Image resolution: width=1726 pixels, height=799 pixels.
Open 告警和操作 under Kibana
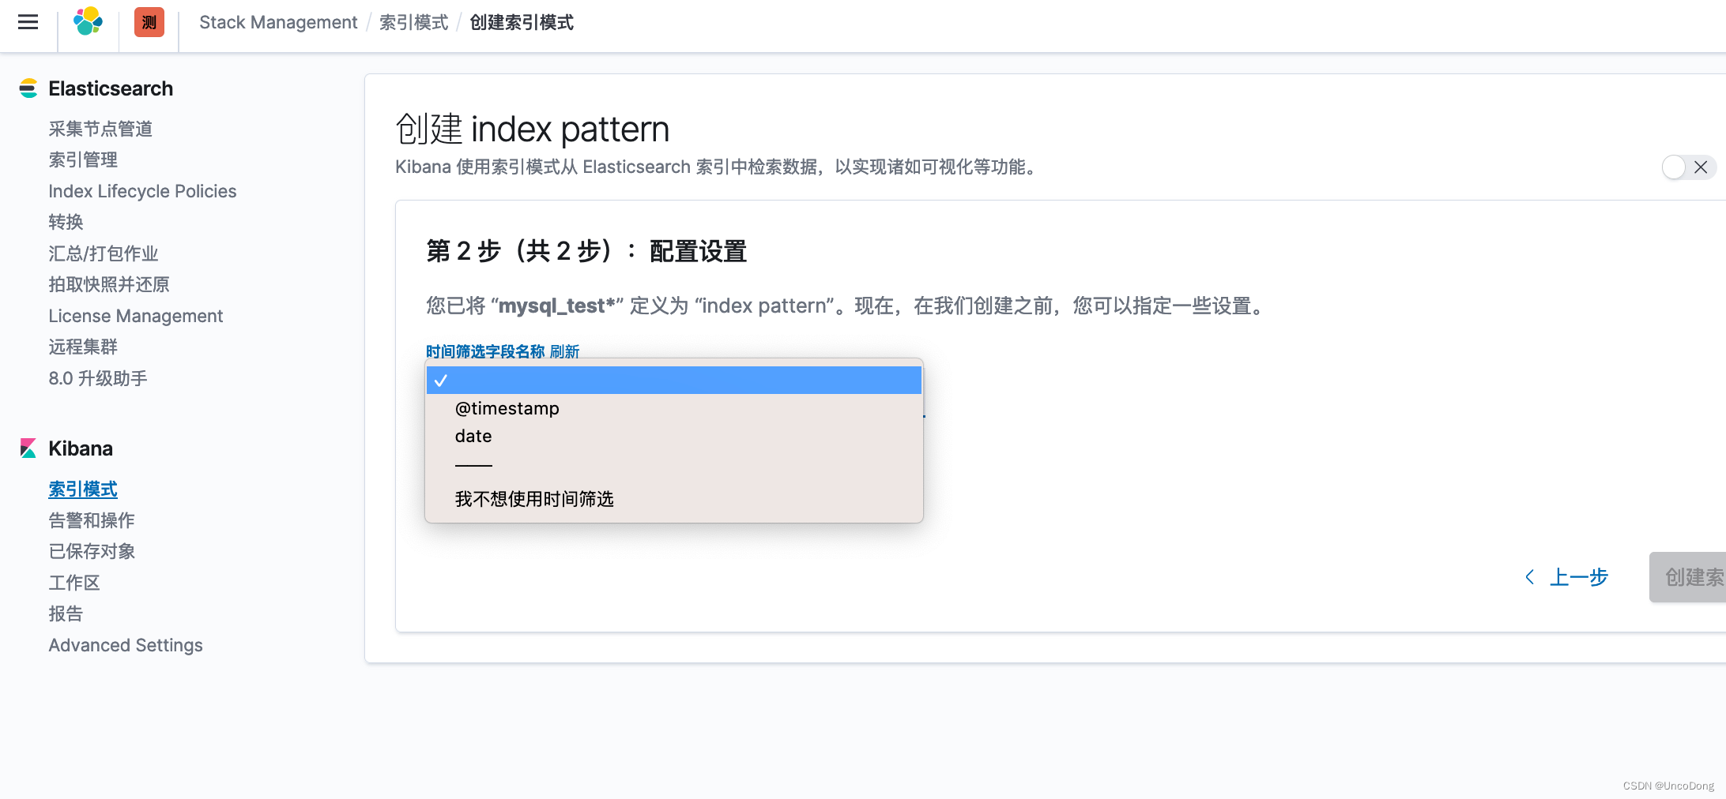92,520
